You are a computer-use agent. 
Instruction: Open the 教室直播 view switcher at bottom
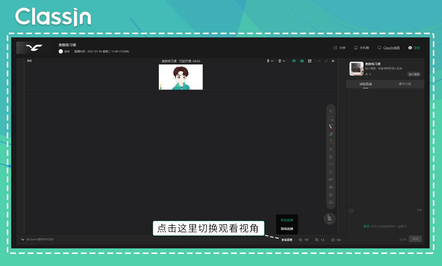click(x=287, y=240)
